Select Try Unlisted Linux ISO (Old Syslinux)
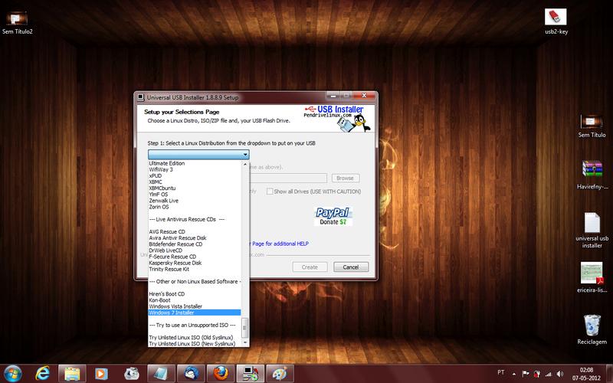 click(x=195, y=337)
